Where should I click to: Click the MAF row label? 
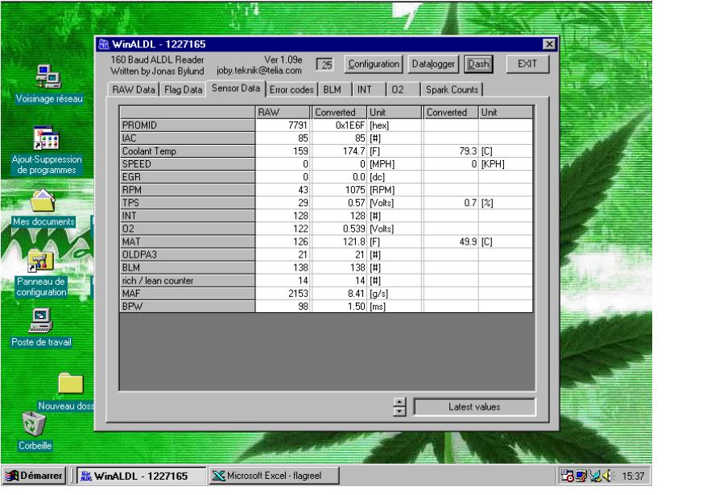point(187,294)
